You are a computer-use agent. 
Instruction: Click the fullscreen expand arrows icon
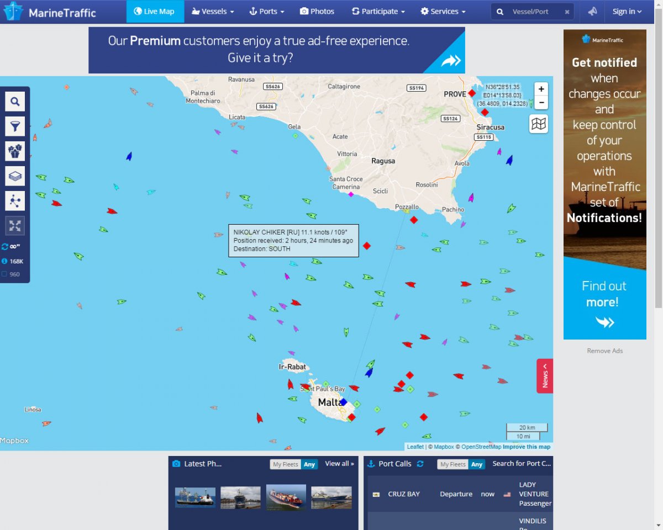[15, 225]
